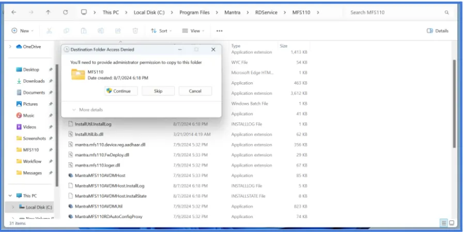Click the search magnifier icon
464x232 pixels.
point(446,12)
